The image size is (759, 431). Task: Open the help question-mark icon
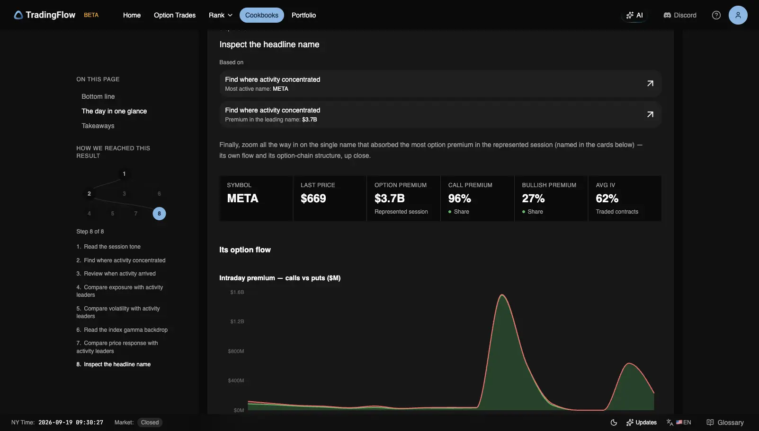point(716,15)
